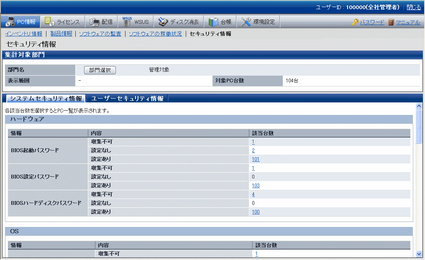
Task: Open BIOS起動パスワード 設定あり count 101
Action: coord(256,159)
